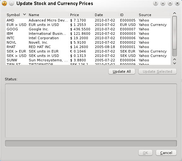The height and width of the screenshot is (161, 182).
Task: Click the progress bar below Status box
Action: (91, 144)
